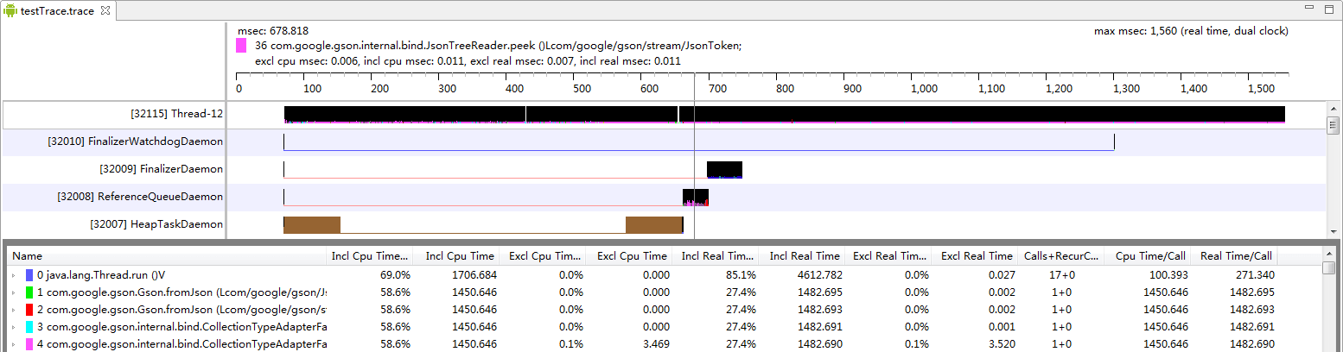Click the first brown HeapTaskDaemon block
The image size is (1343, 352).
(312, 224)
